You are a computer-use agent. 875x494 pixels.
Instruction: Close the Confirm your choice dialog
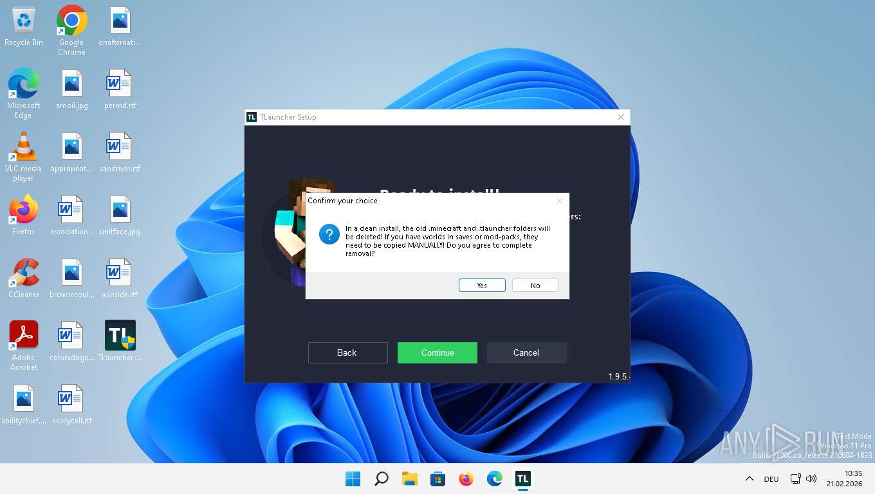pos(559,201)
